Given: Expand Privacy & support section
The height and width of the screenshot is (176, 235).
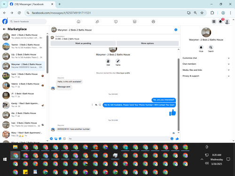Looking at the screenshot, I should click(x=206, y=76).
